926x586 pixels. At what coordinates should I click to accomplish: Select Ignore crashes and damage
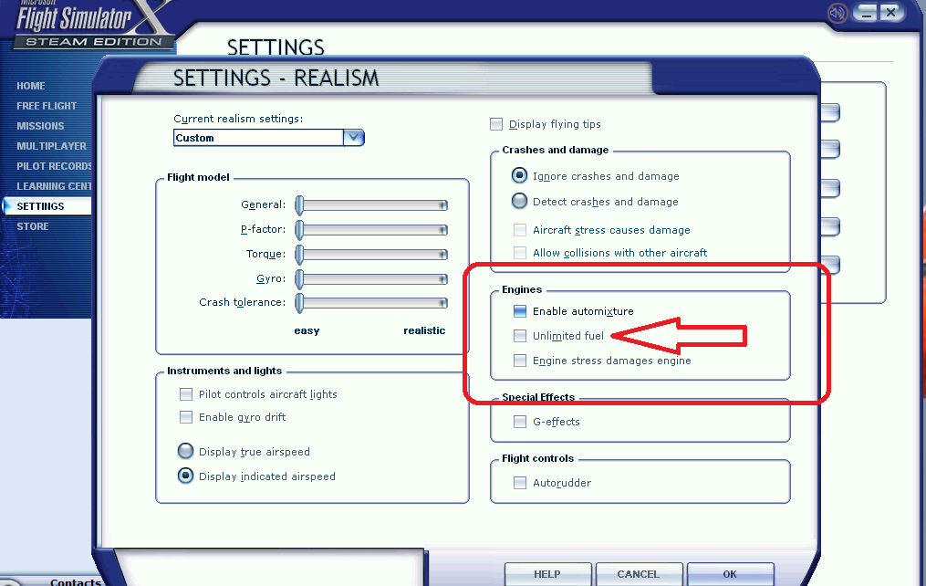[519, 175]
